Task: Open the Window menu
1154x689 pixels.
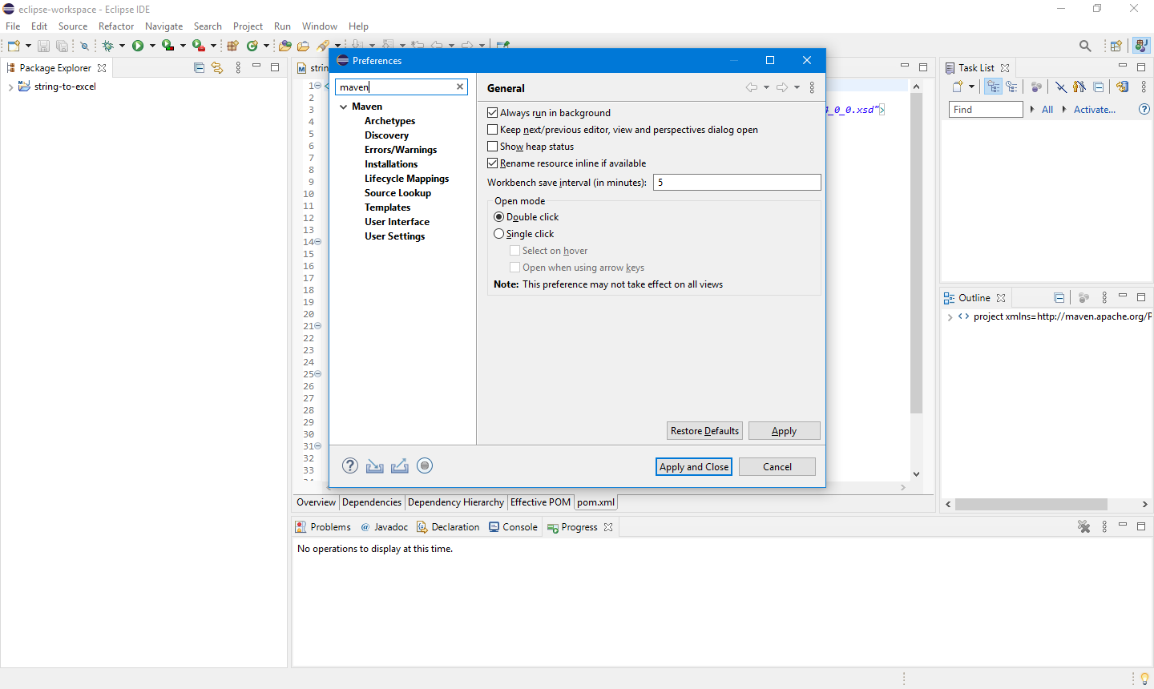Action: (x=320, y=26)
